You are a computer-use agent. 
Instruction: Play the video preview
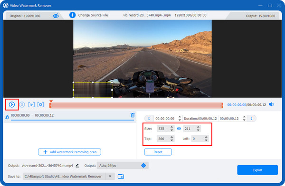coord(12,104)
